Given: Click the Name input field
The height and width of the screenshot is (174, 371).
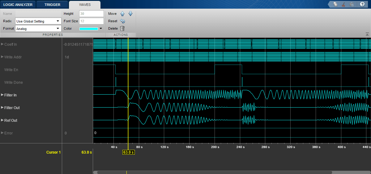Looking at the screenshot, I should pos(38,14).
